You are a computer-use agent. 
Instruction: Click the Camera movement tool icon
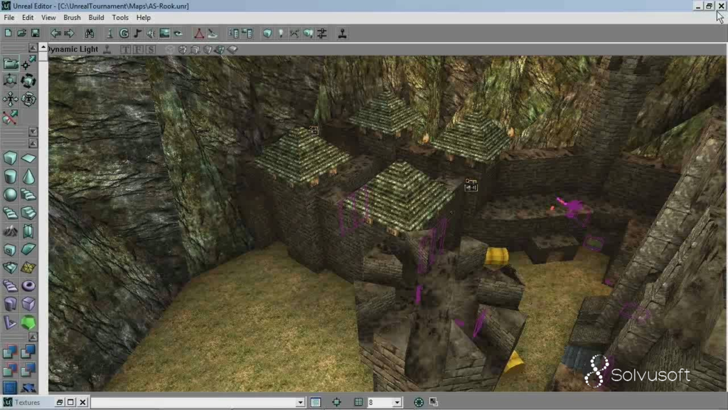coord(11,63)
